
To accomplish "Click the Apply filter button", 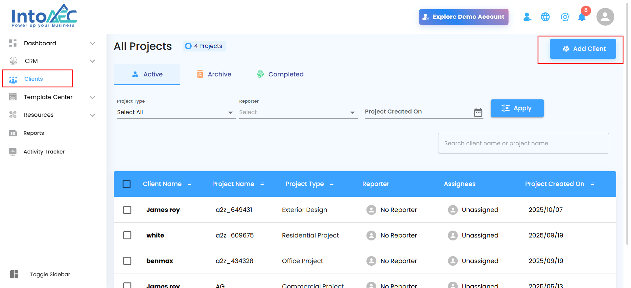I will pyautogui.click(x=517, y=108).
